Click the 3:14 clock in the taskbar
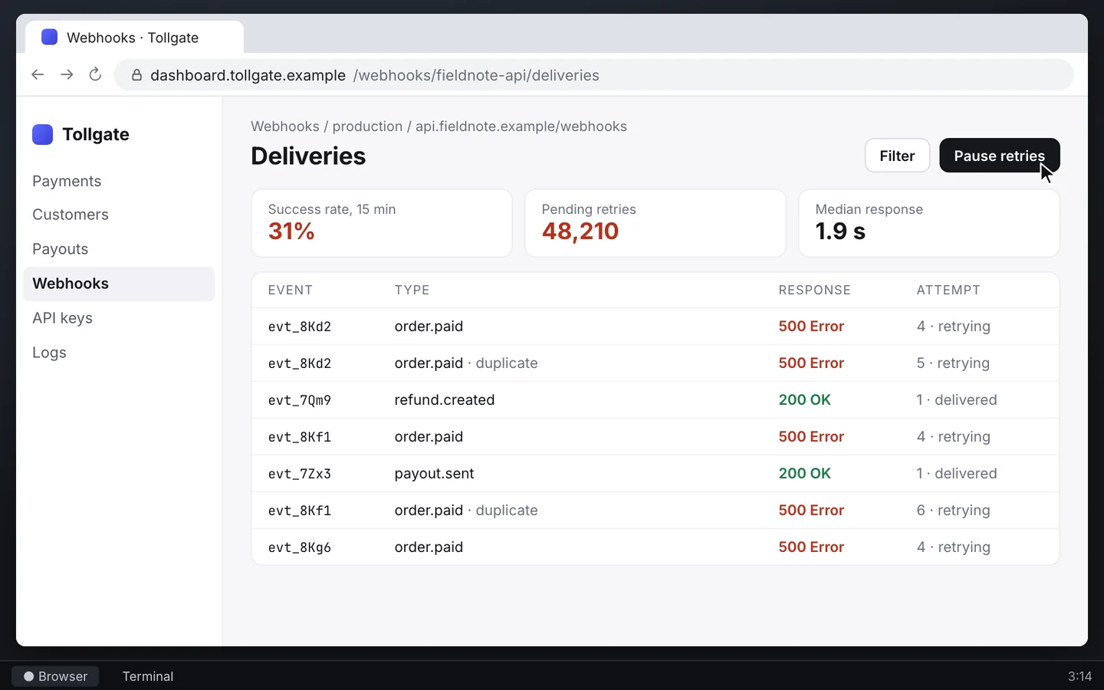 pos(1079,676)
